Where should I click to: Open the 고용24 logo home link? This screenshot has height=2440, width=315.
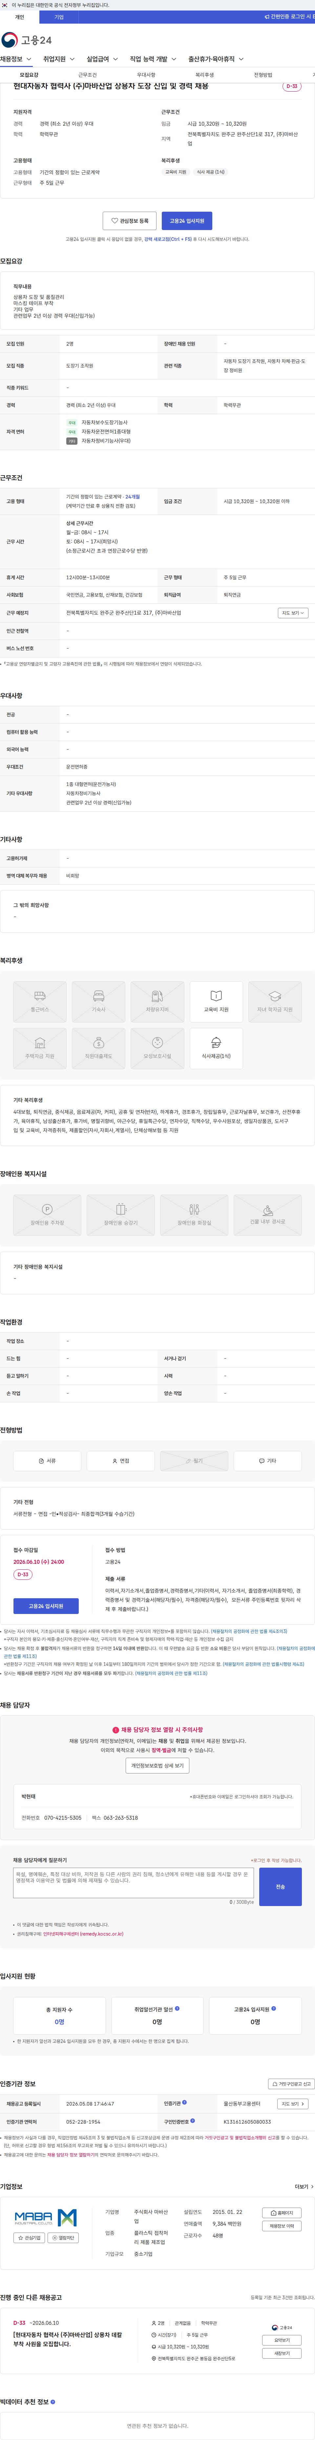(x=27, y=40)
